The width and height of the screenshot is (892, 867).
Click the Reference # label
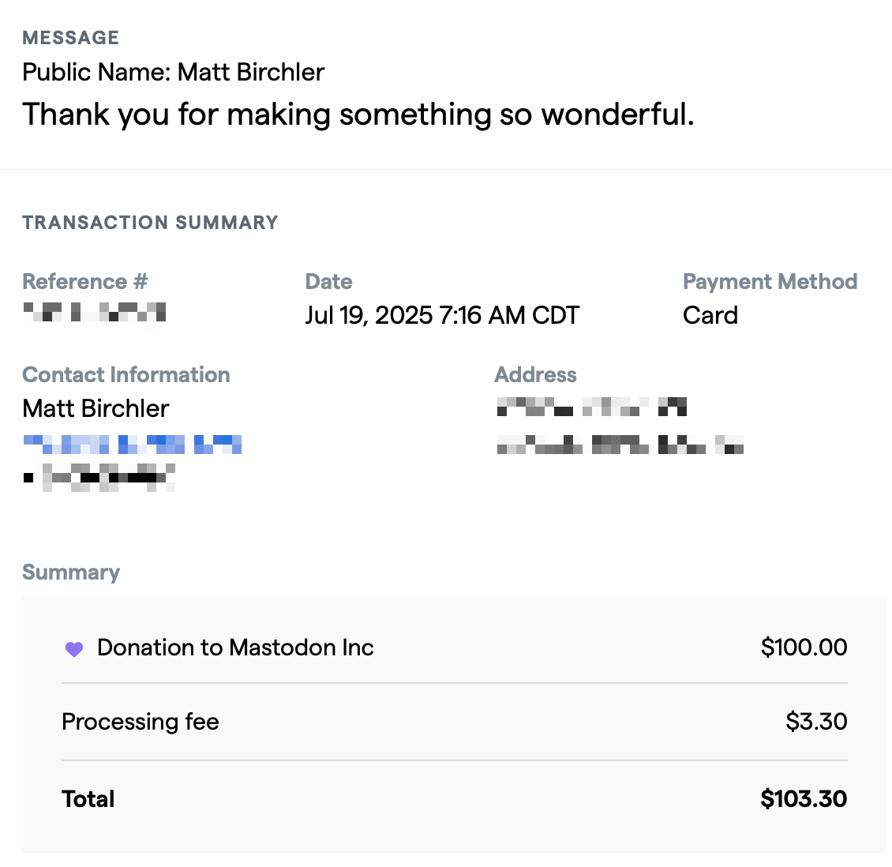click(84, 282)
